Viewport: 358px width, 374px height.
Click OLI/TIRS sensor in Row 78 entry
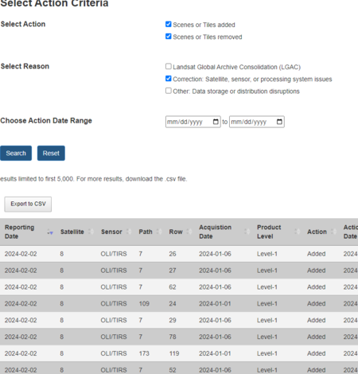114,337
